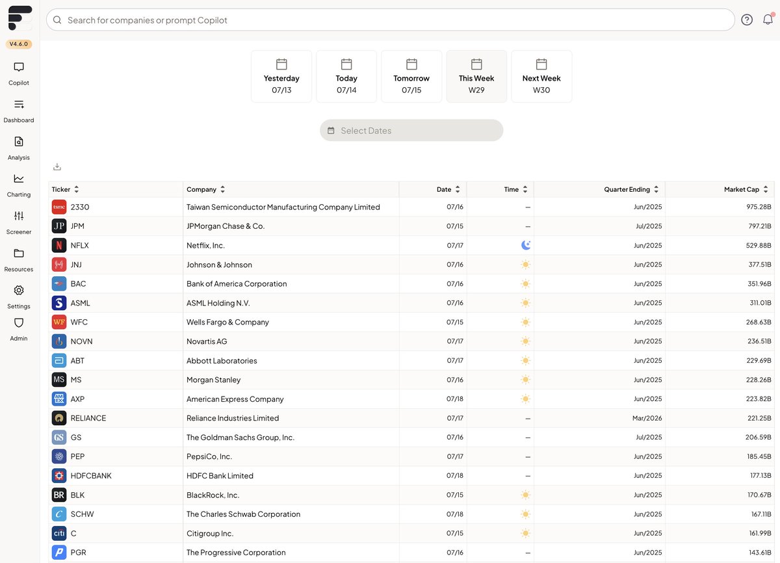Click Morgan Stanley company name

[x=214, y=380]
